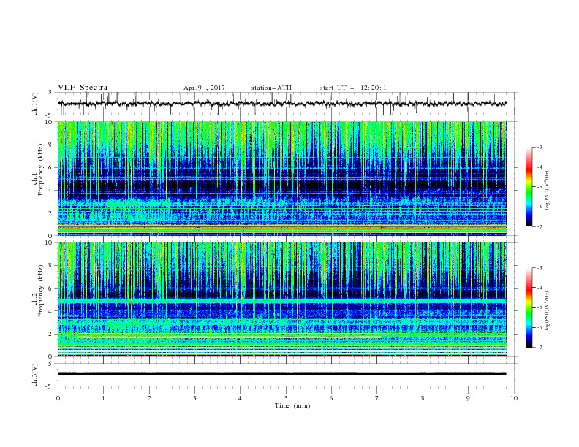Click the date 'Apr. 9 , 2017'

coord(204,88)
